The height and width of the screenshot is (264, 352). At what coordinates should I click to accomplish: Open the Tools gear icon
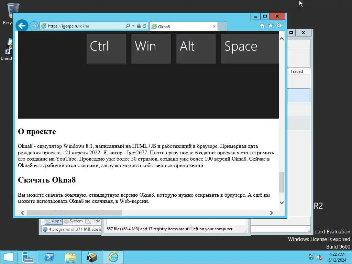tap(279, 25)
